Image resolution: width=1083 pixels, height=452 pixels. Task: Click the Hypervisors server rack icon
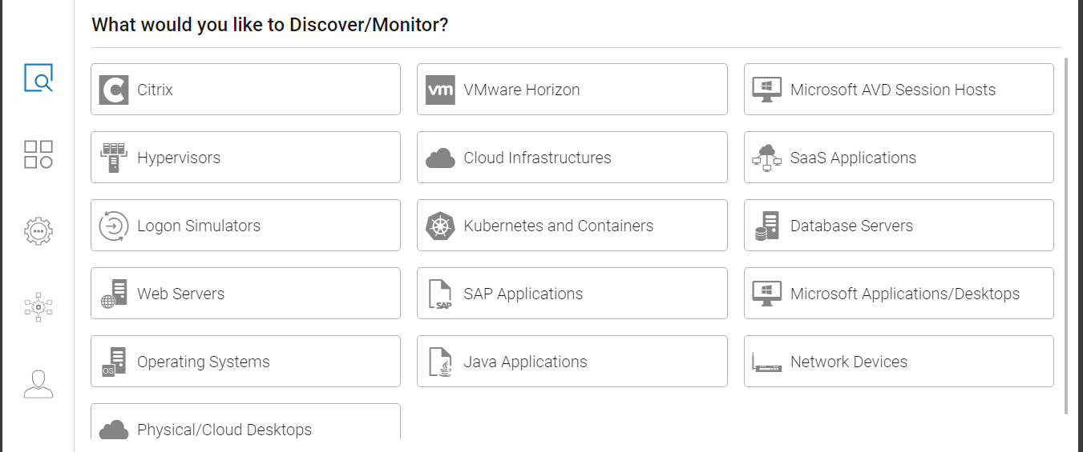coord(114,158)
